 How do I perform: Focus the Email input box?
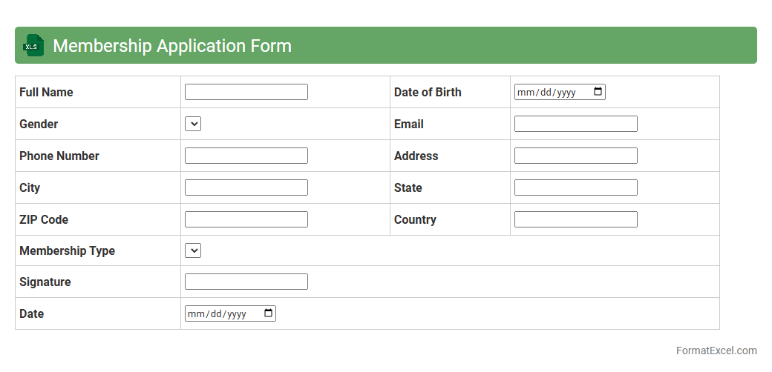click(575, 124)
